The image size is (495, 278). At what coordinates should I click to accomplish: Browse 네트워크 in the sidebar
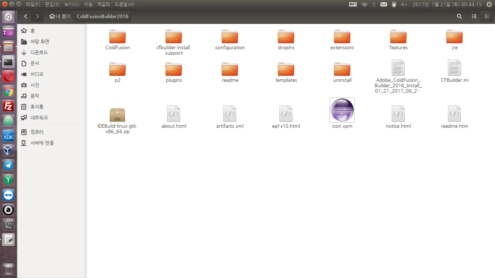pos(51,118)
